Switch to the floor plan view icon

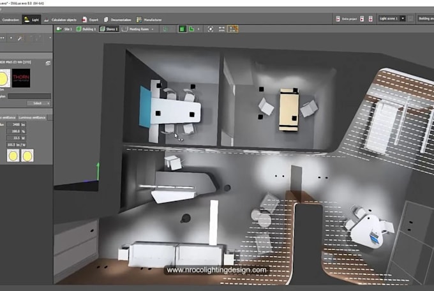[x=191, y=29]
